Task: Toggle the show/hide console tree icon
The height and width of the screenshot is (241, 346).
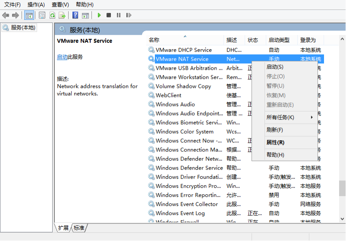Action: click(x=29, y=15)
